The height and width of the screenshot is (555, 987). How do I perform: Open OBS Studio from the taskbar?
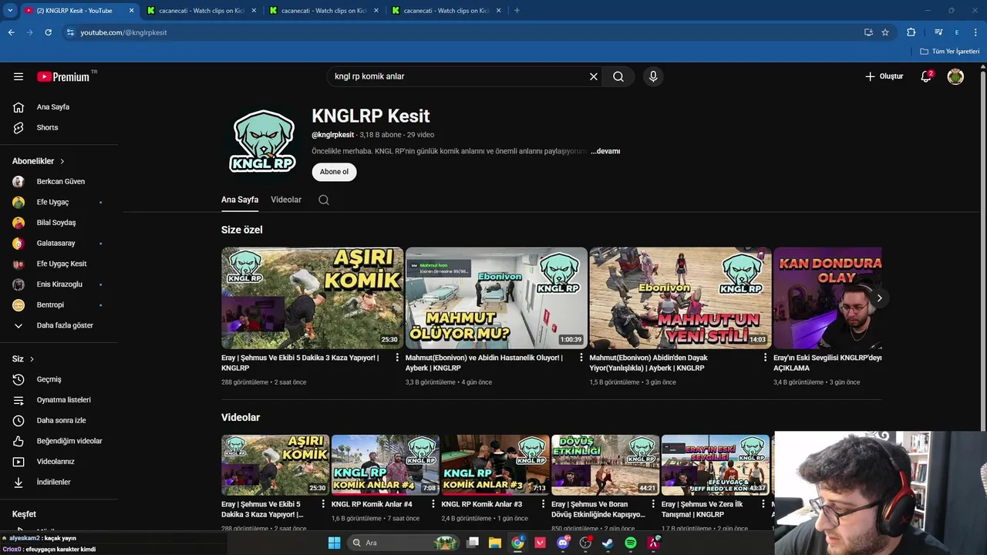585,543
